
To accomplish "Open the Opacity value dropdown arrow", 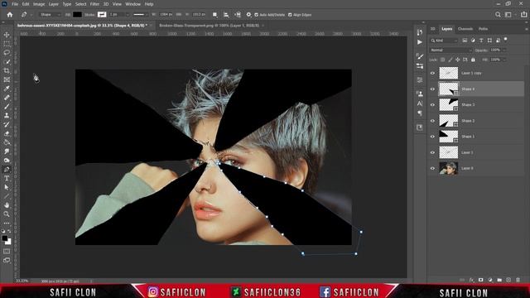I will click(x=504, y=50).
